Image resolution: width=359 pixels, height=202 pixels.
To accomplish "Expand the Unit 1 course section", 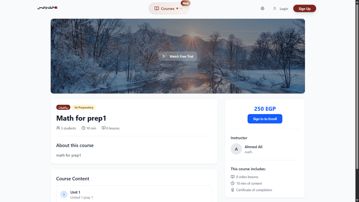I will point(134,194).
